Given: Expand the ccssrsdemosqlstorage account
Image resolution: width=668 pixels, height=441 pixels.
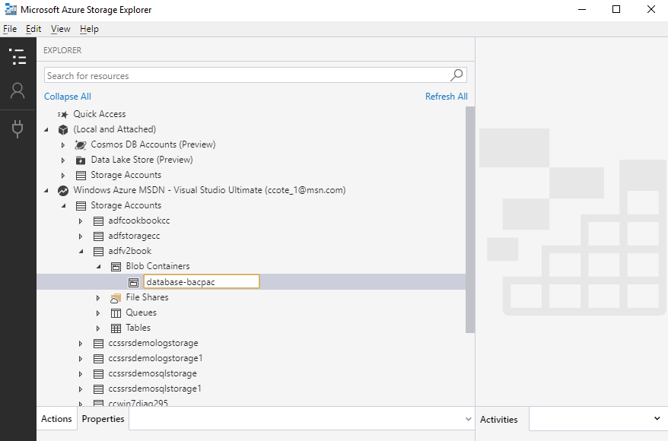Looking at the screenshot, I should coord(81,374).
